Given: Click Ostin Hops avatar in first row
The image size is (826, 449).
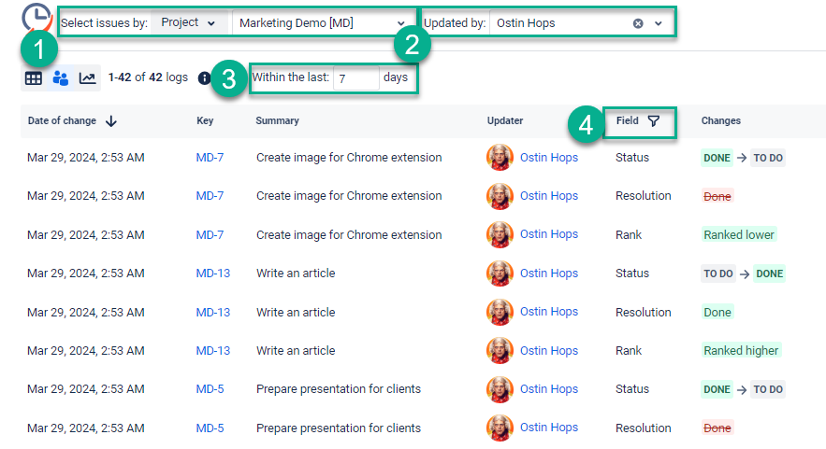Looking at the screenshot, I should coord(500,158).
